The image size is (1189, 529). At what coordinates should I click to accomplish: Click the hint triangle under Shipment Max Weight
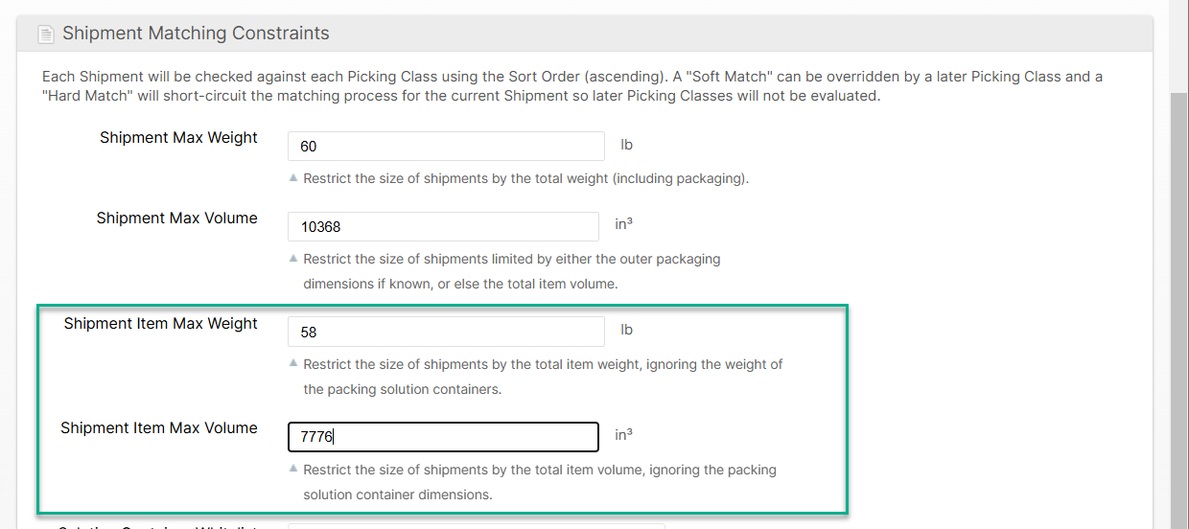click(293, 178)
